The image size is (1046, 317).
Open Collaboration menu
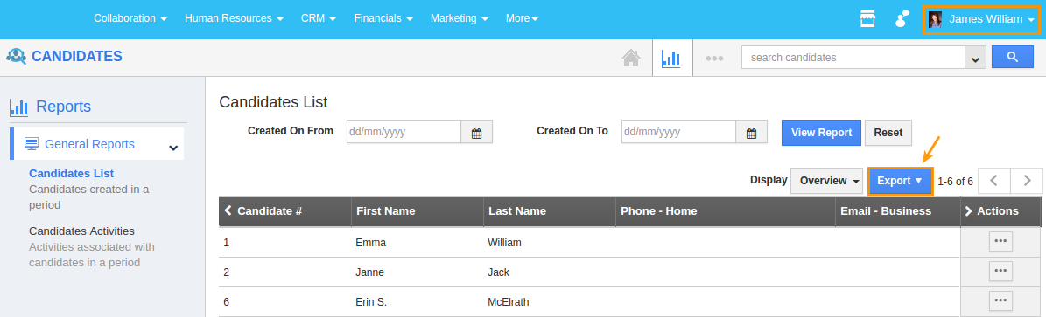130,18
